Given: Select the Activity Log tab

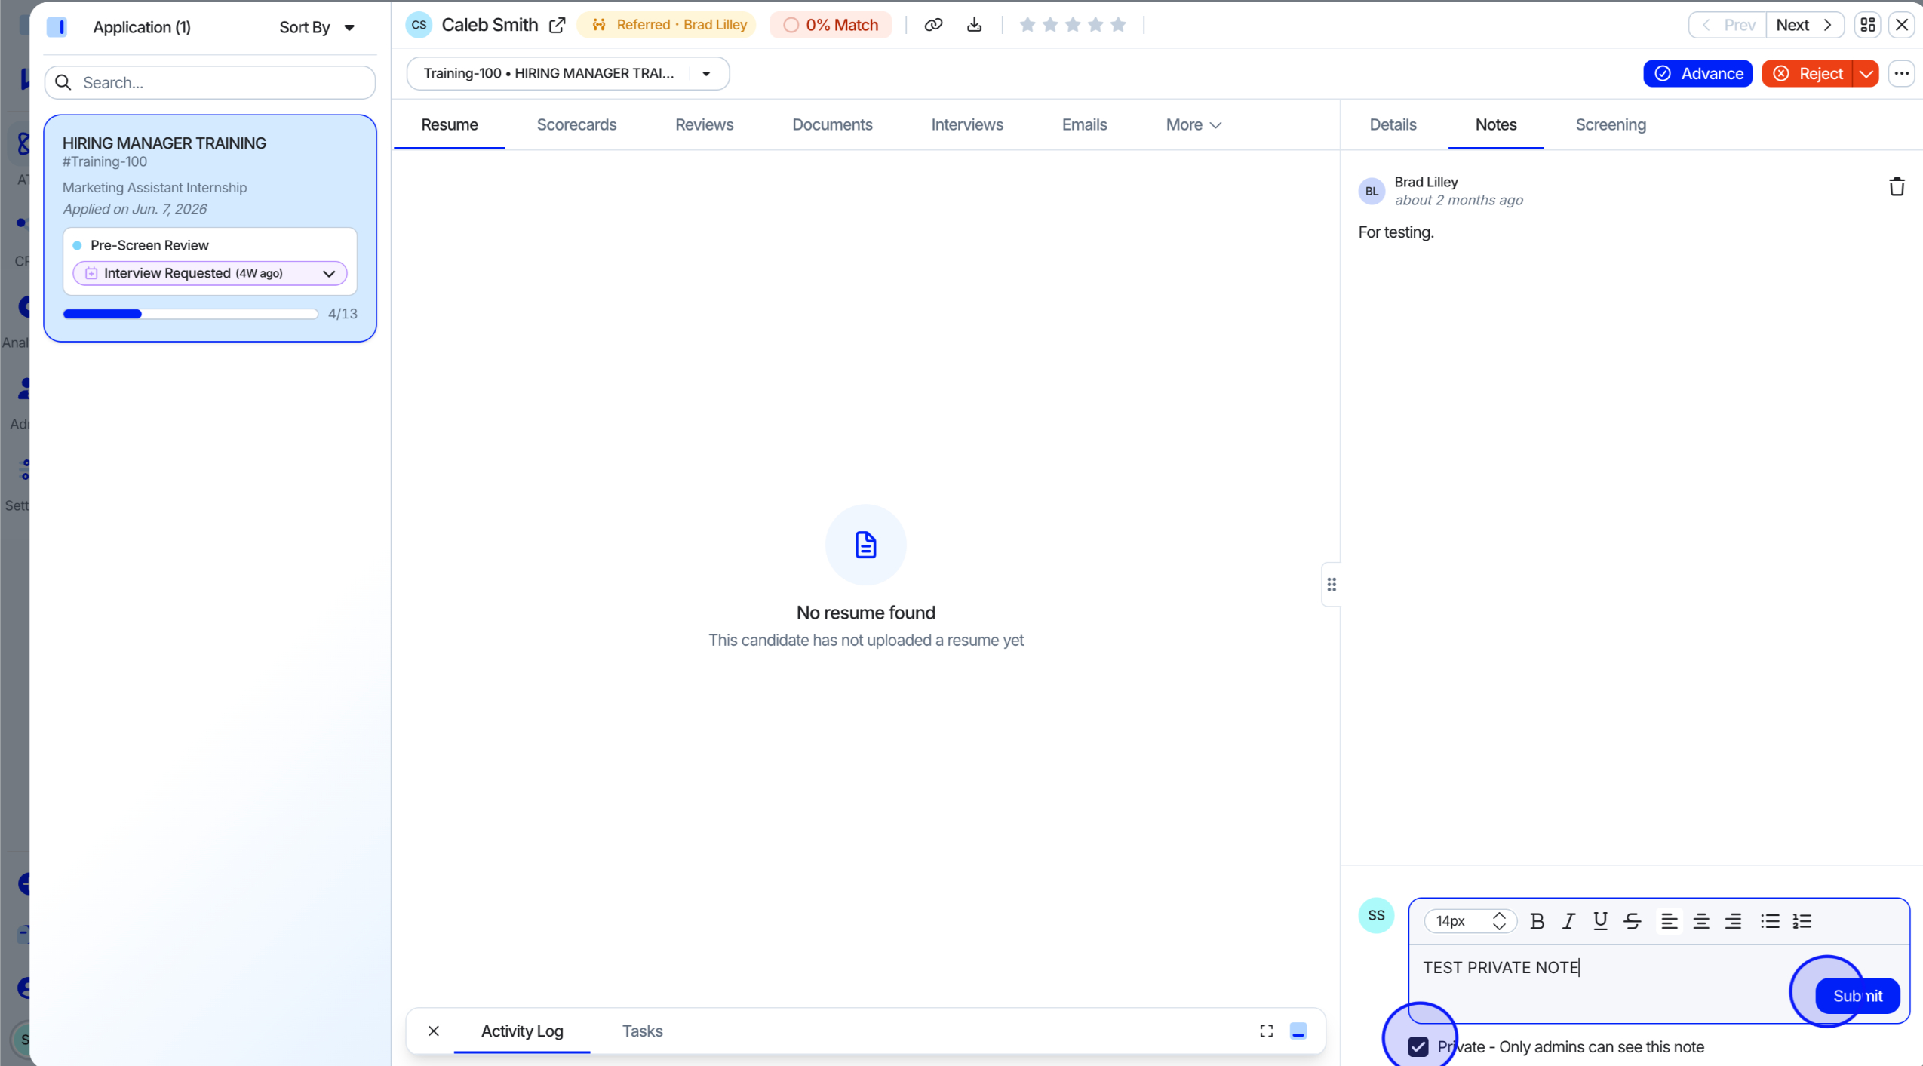Looking at the screenshot, I should (x=522, y=1031).
